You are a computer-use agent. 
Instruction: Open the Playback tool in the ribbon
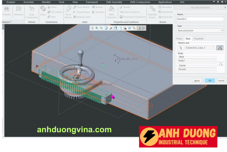click(x=6, y=11)
